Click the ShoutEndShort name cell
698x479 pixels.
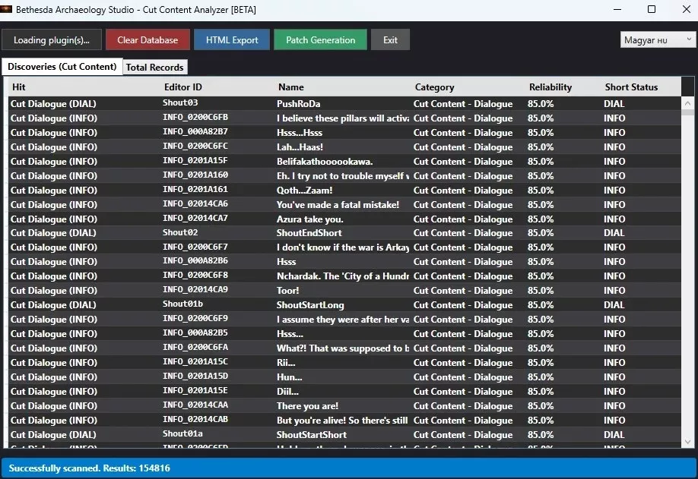pyautogui.click(x=309, y=233)
